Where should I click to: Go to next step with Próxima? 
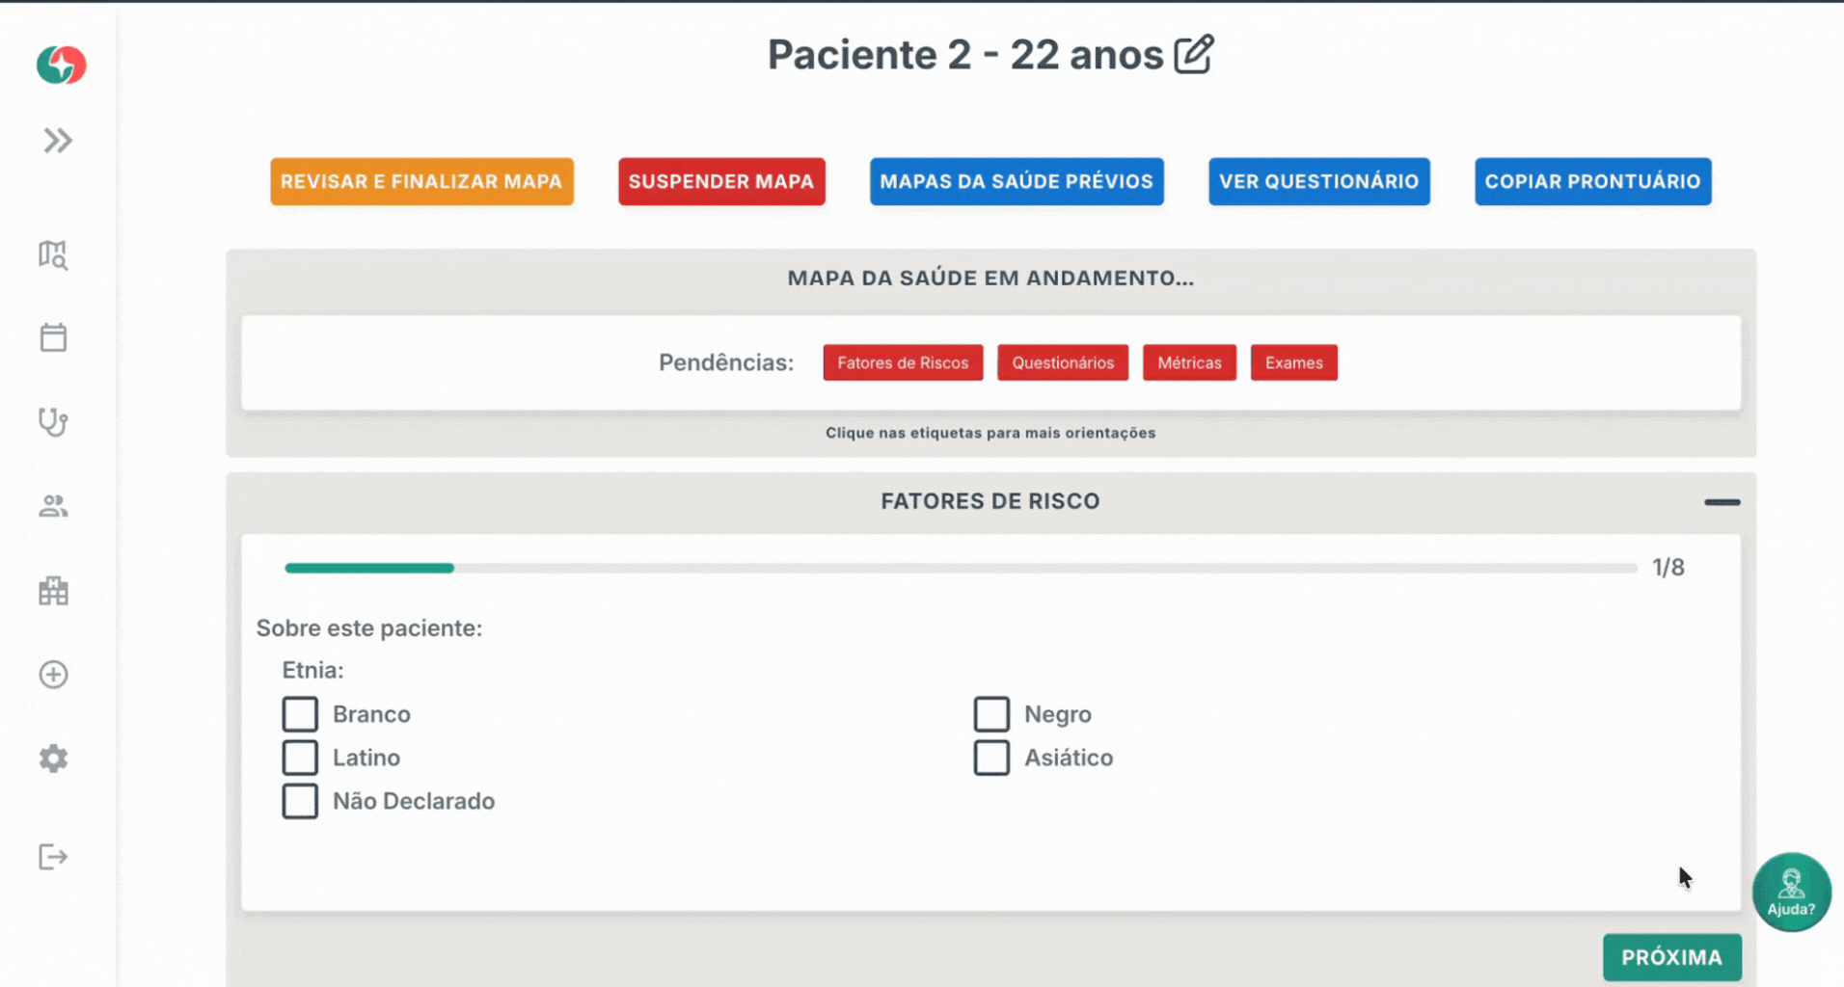pos(1671,957)
